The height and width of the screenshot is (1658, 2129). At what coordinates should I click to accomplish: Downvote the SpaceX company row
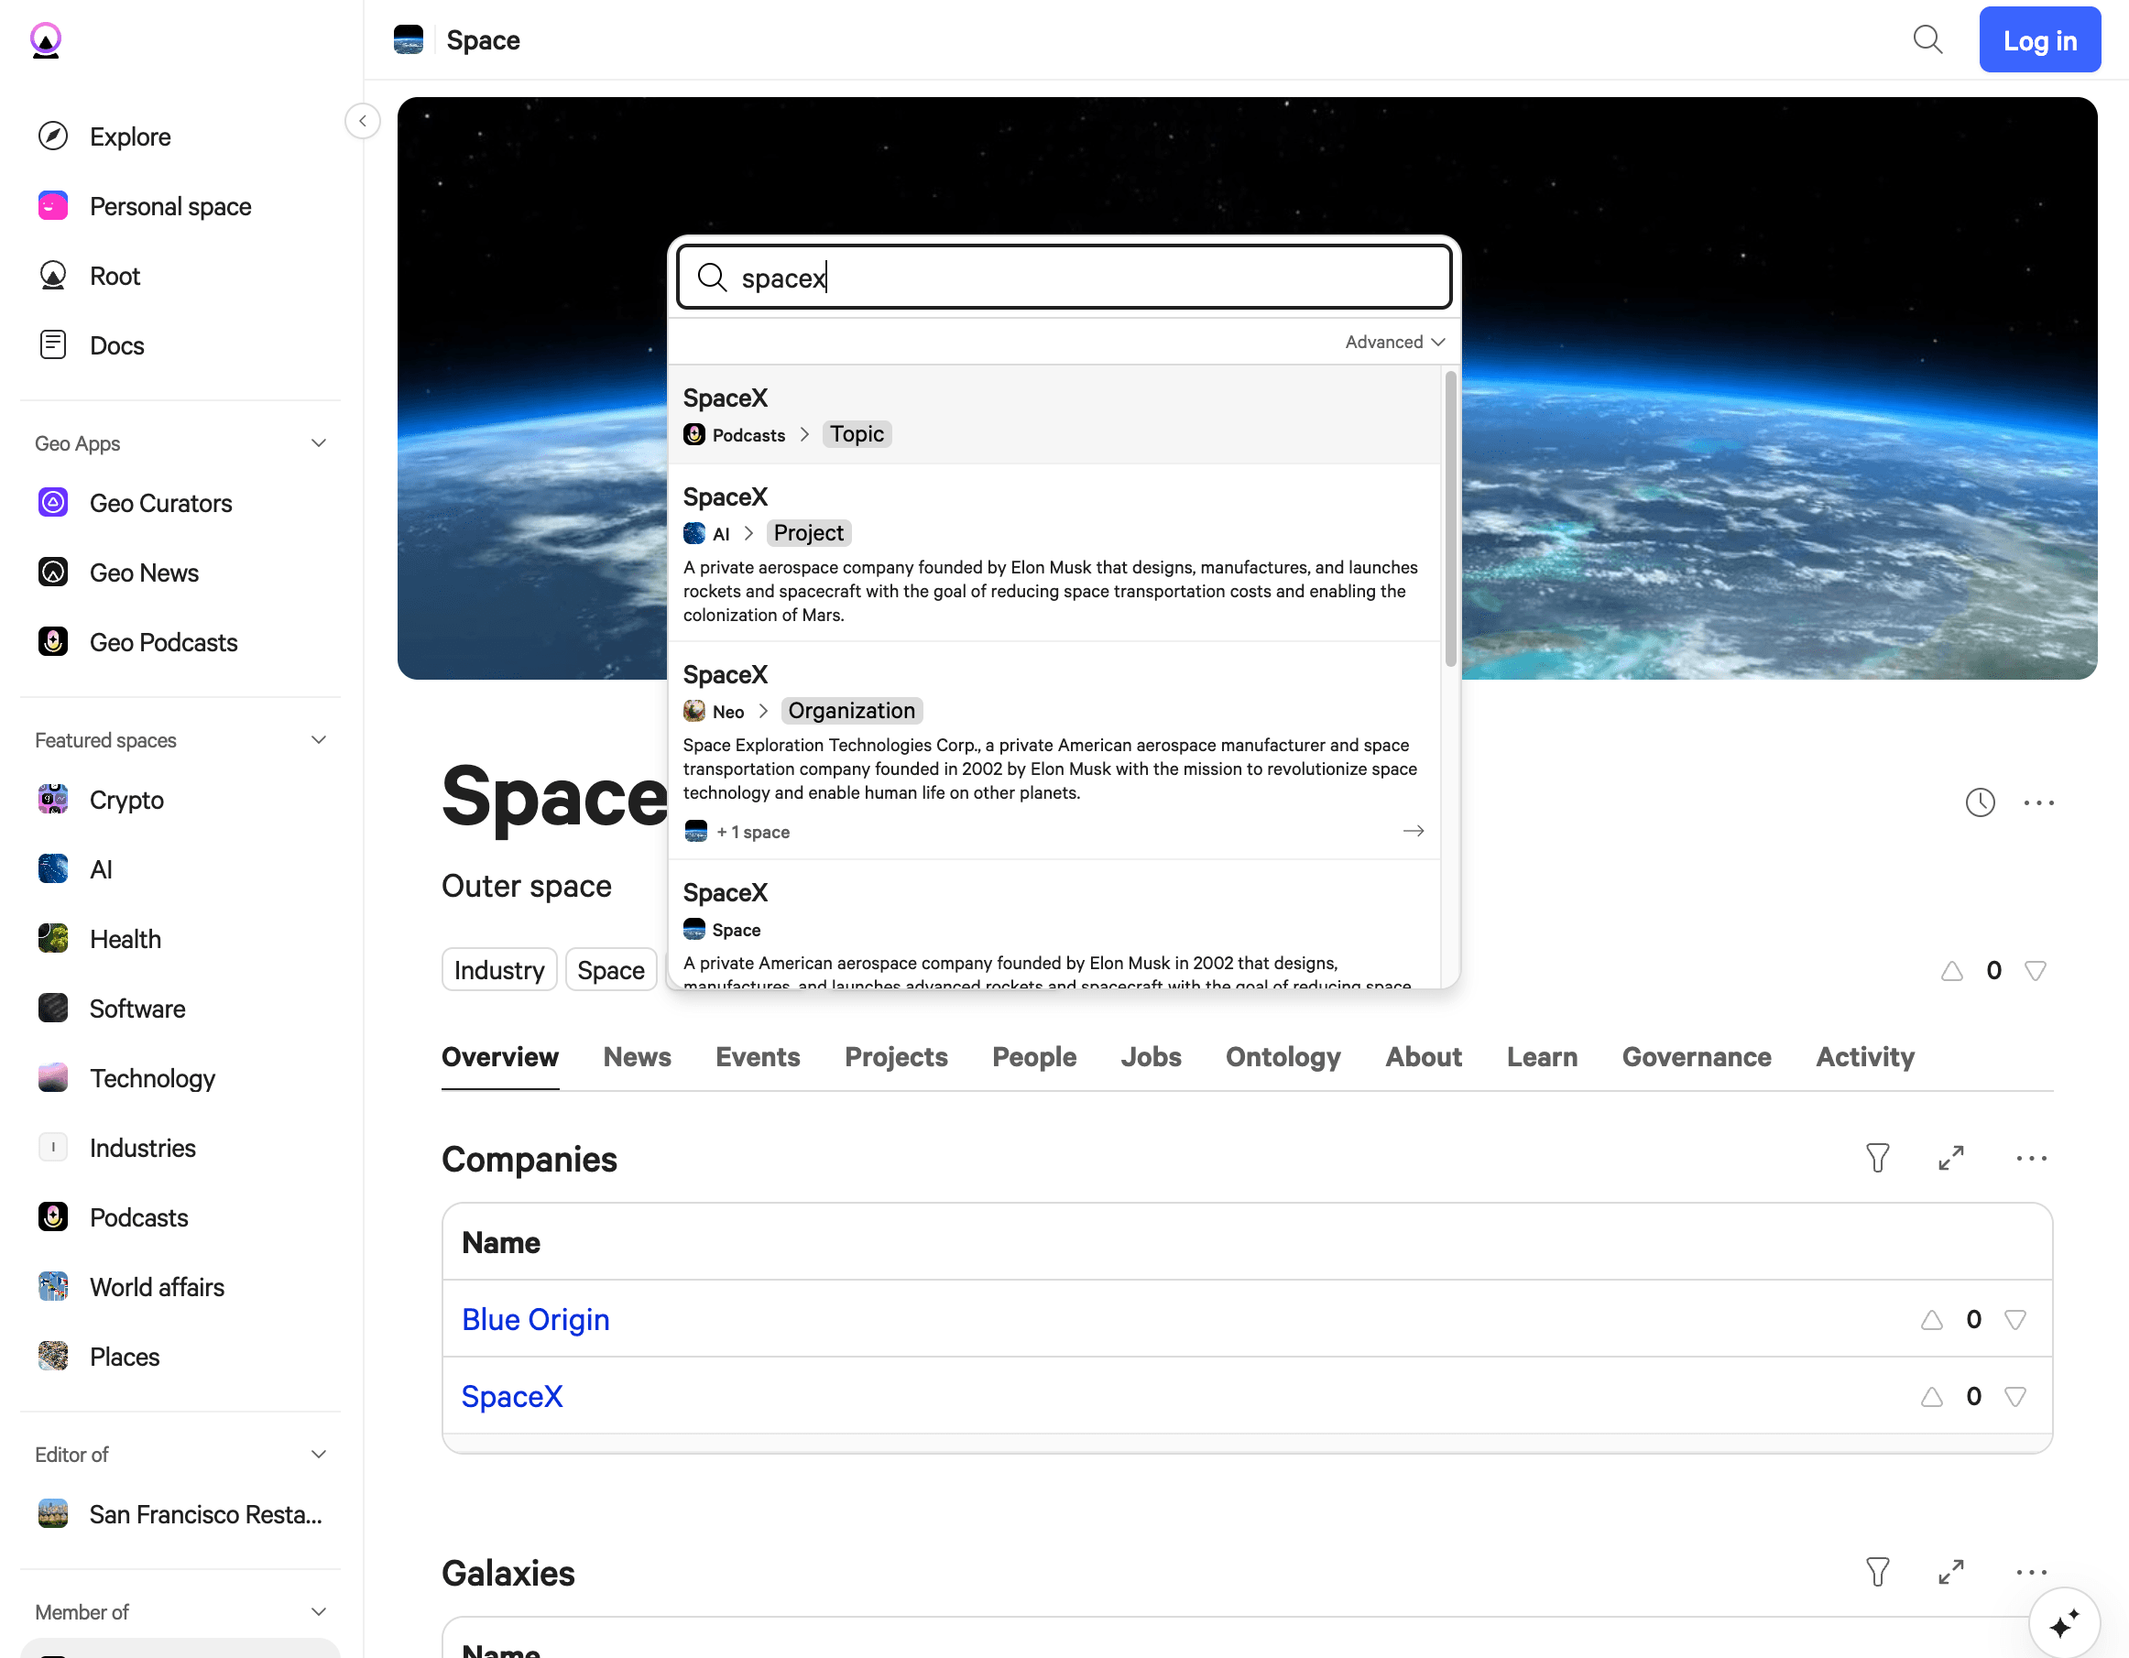click(x=2016, y=1397)
